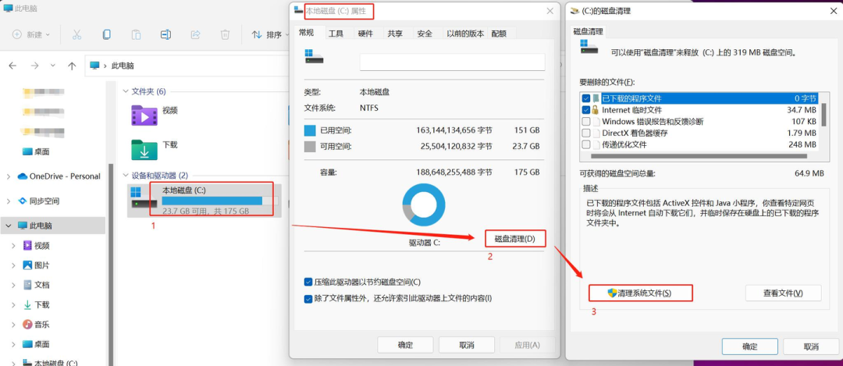Open the 新建 dropdown in Explorer toolbar
The image size is (843, 366).
31,34
